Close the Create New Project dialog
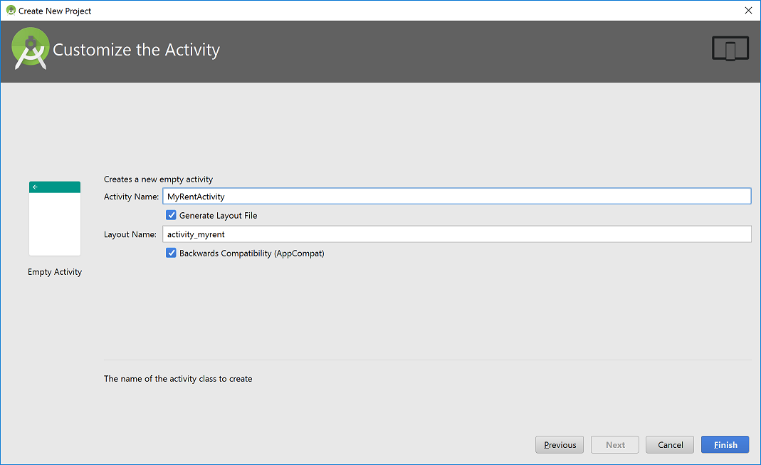This screenshot has height=465, width=761. 748,11
